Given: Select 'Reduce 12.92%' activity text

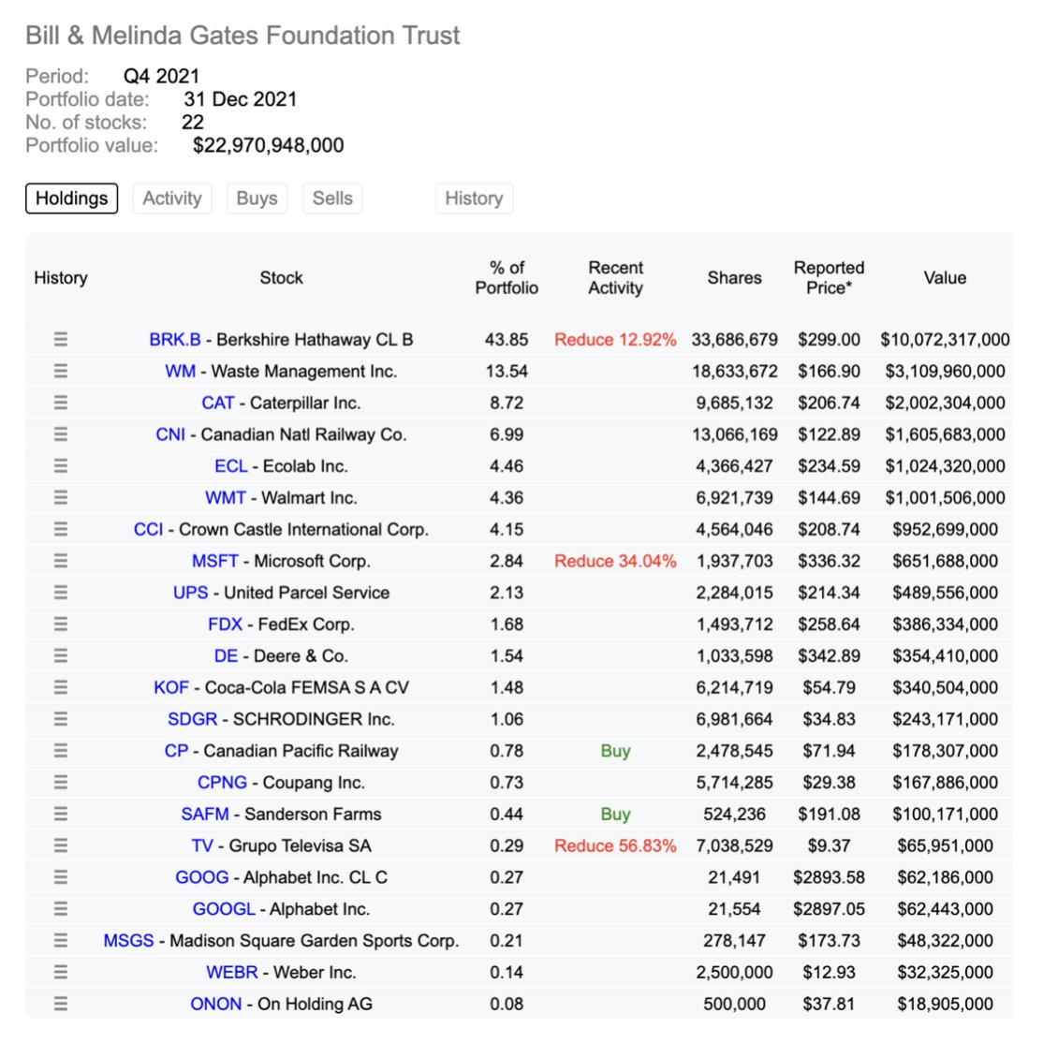Looking at the screenshot, I should [615, 339].
